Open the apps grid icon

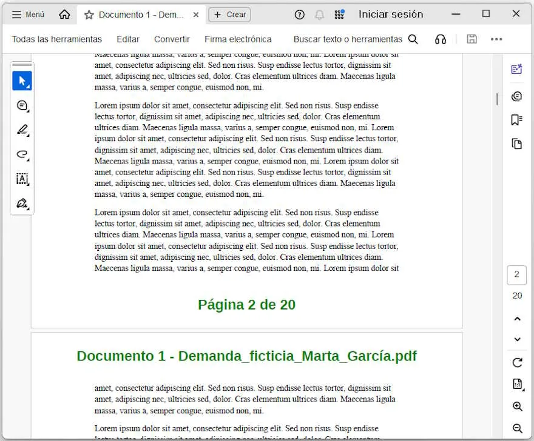pyautogui.click(x=339, y=15)
